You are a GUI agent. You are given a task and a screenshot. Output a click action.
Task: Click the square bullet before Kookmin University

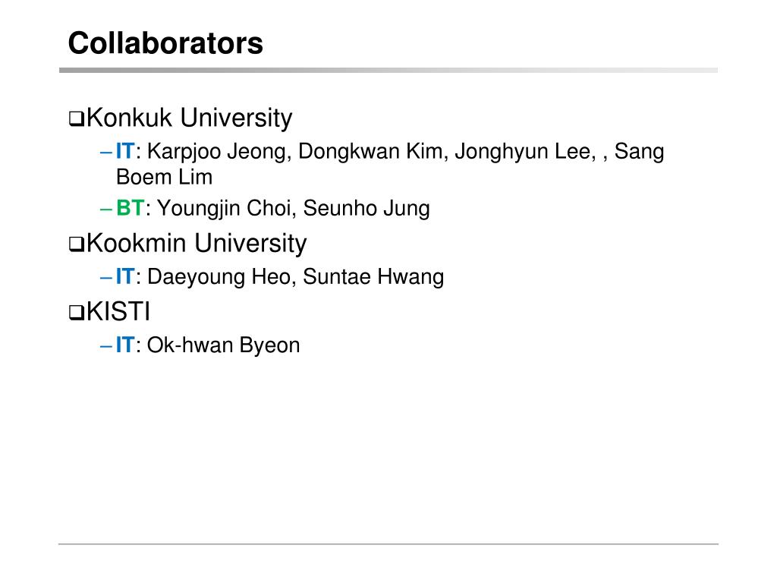(x=77, y=244)
